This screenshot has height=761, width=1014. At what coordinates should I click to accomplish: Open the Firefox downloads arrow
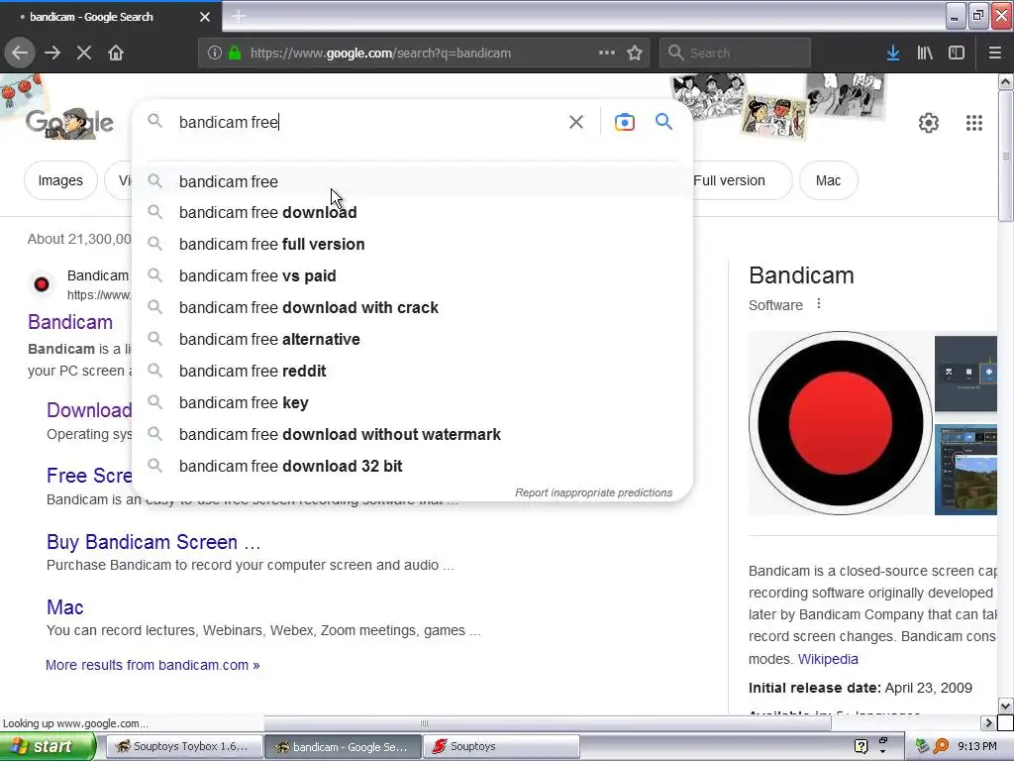pyautogui.click(x=893, y=54)
